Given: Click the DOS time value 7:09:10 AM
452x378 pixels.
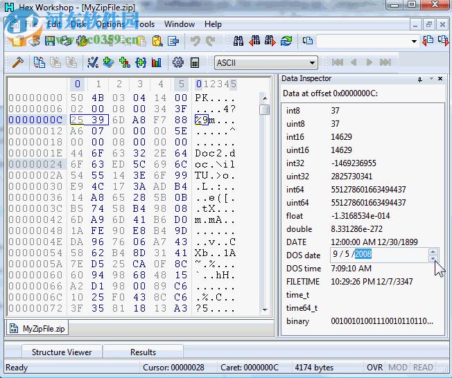Looking at the screenshot, I should (x=351, y=269).
